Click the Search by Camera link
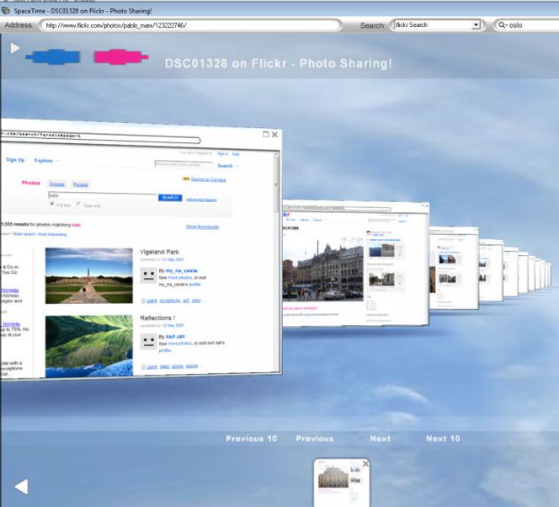This screenshot has height=507, width=559. pos(208,179)
